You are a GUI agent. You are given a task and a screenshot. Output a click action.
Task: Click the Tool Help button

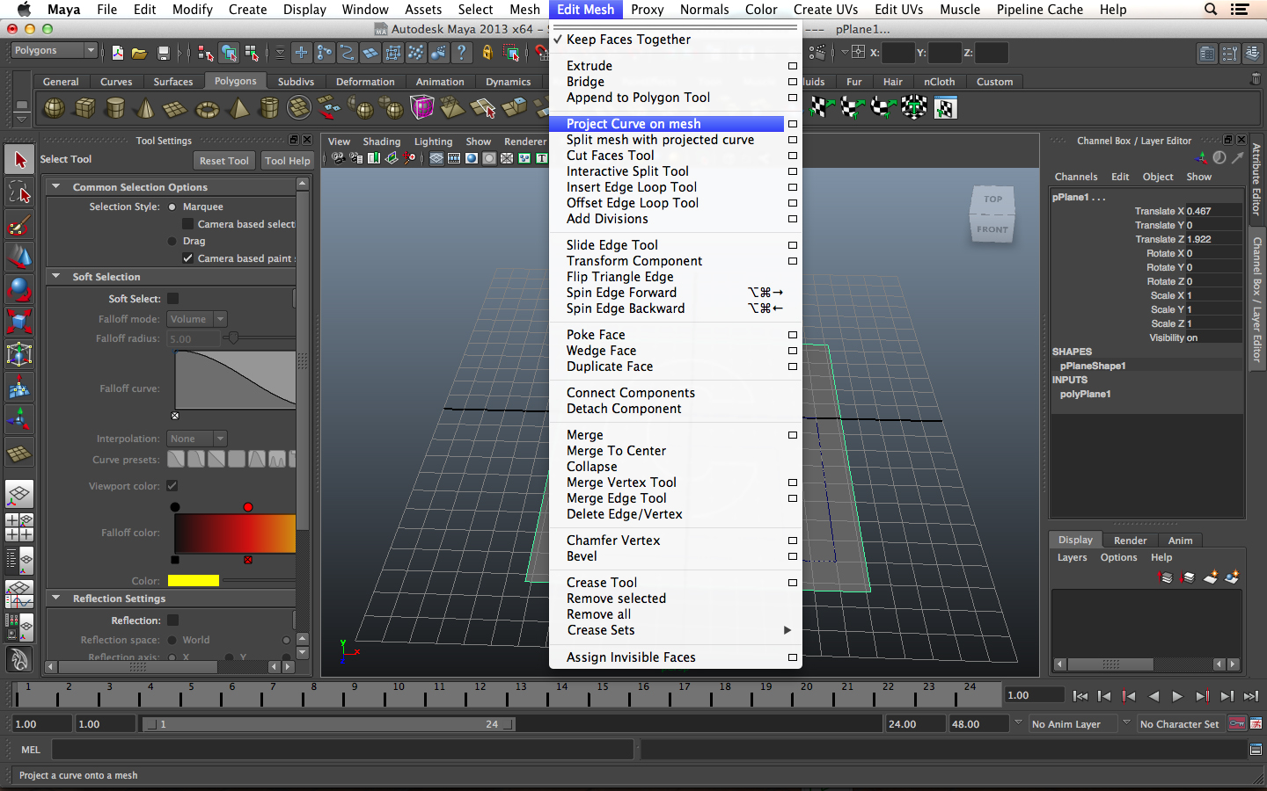click(x=287, y=161)
